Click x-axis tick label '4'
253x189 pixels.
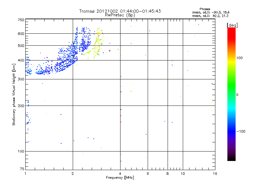pos(120,174)
